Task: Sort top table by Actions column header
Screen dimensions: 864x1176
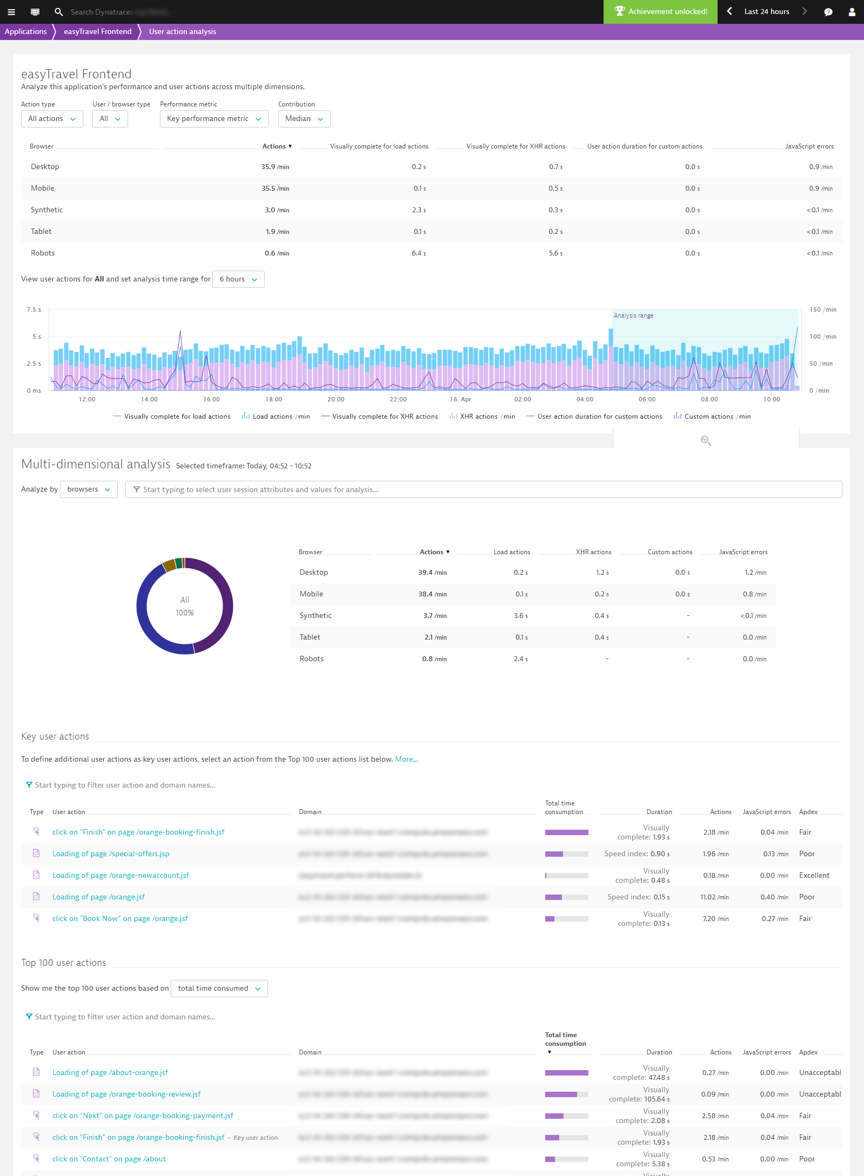Action: click(x=277, y=146)
